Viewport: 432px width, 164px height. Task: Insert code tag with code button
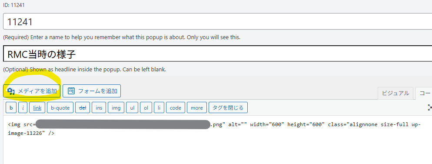coord(176,108)
